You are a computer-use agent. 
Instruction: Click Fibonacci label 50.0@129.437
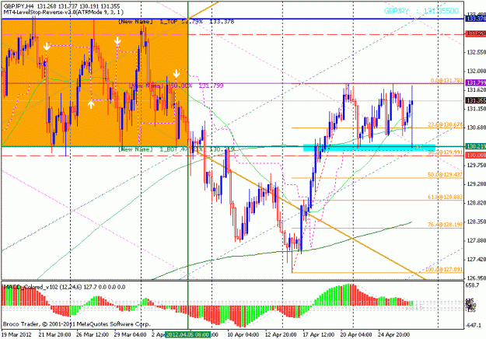point(445,175)
